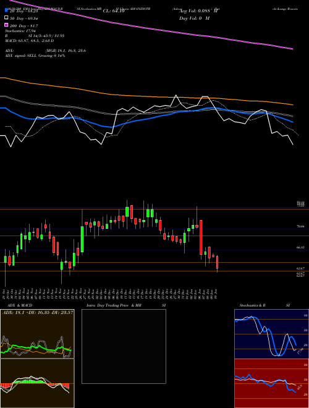Select the '200 Day - 81.7' legend text
309x408 pixels.
tap(23, 26)
